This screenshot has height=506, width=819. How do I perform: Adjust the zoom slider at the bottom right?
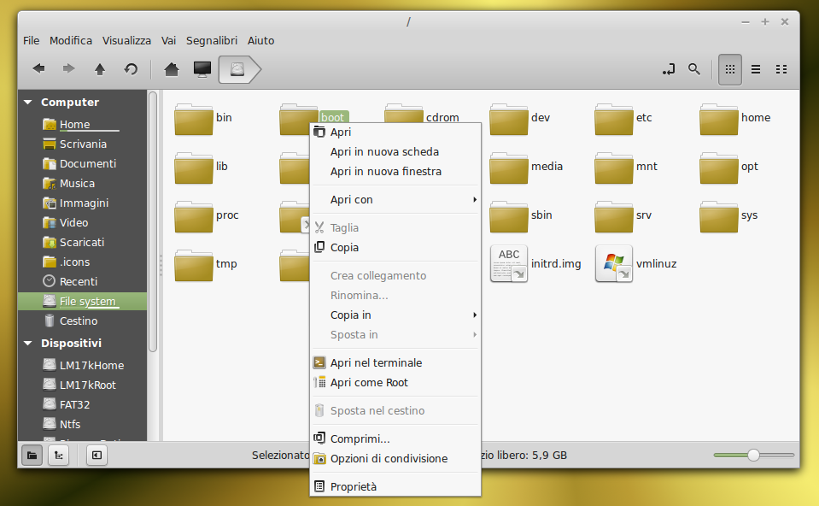pyautogui.click(x=752, y=456)
